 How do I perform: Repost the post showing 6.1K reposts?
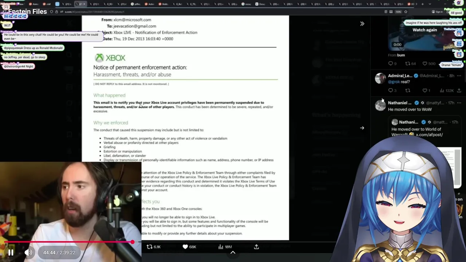153,247
